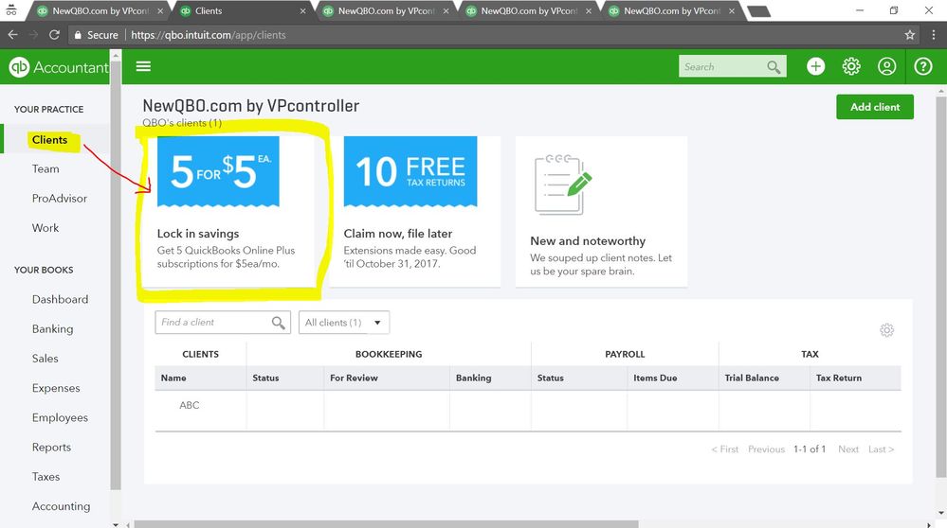Image resolution: width=947 pixels, height=528 pixels.
Task: Open Reports in sidebar
Action: point(51,448)
